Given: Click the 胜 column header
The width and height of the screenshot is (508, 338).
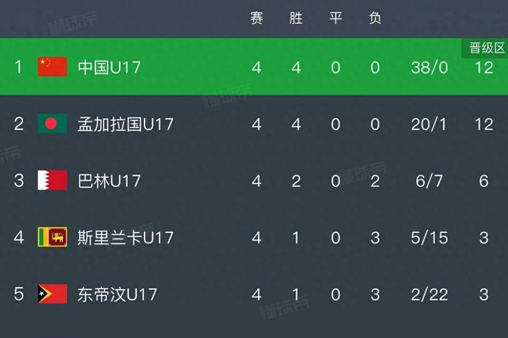Looking at the screenshot, I should pos(296,18).
